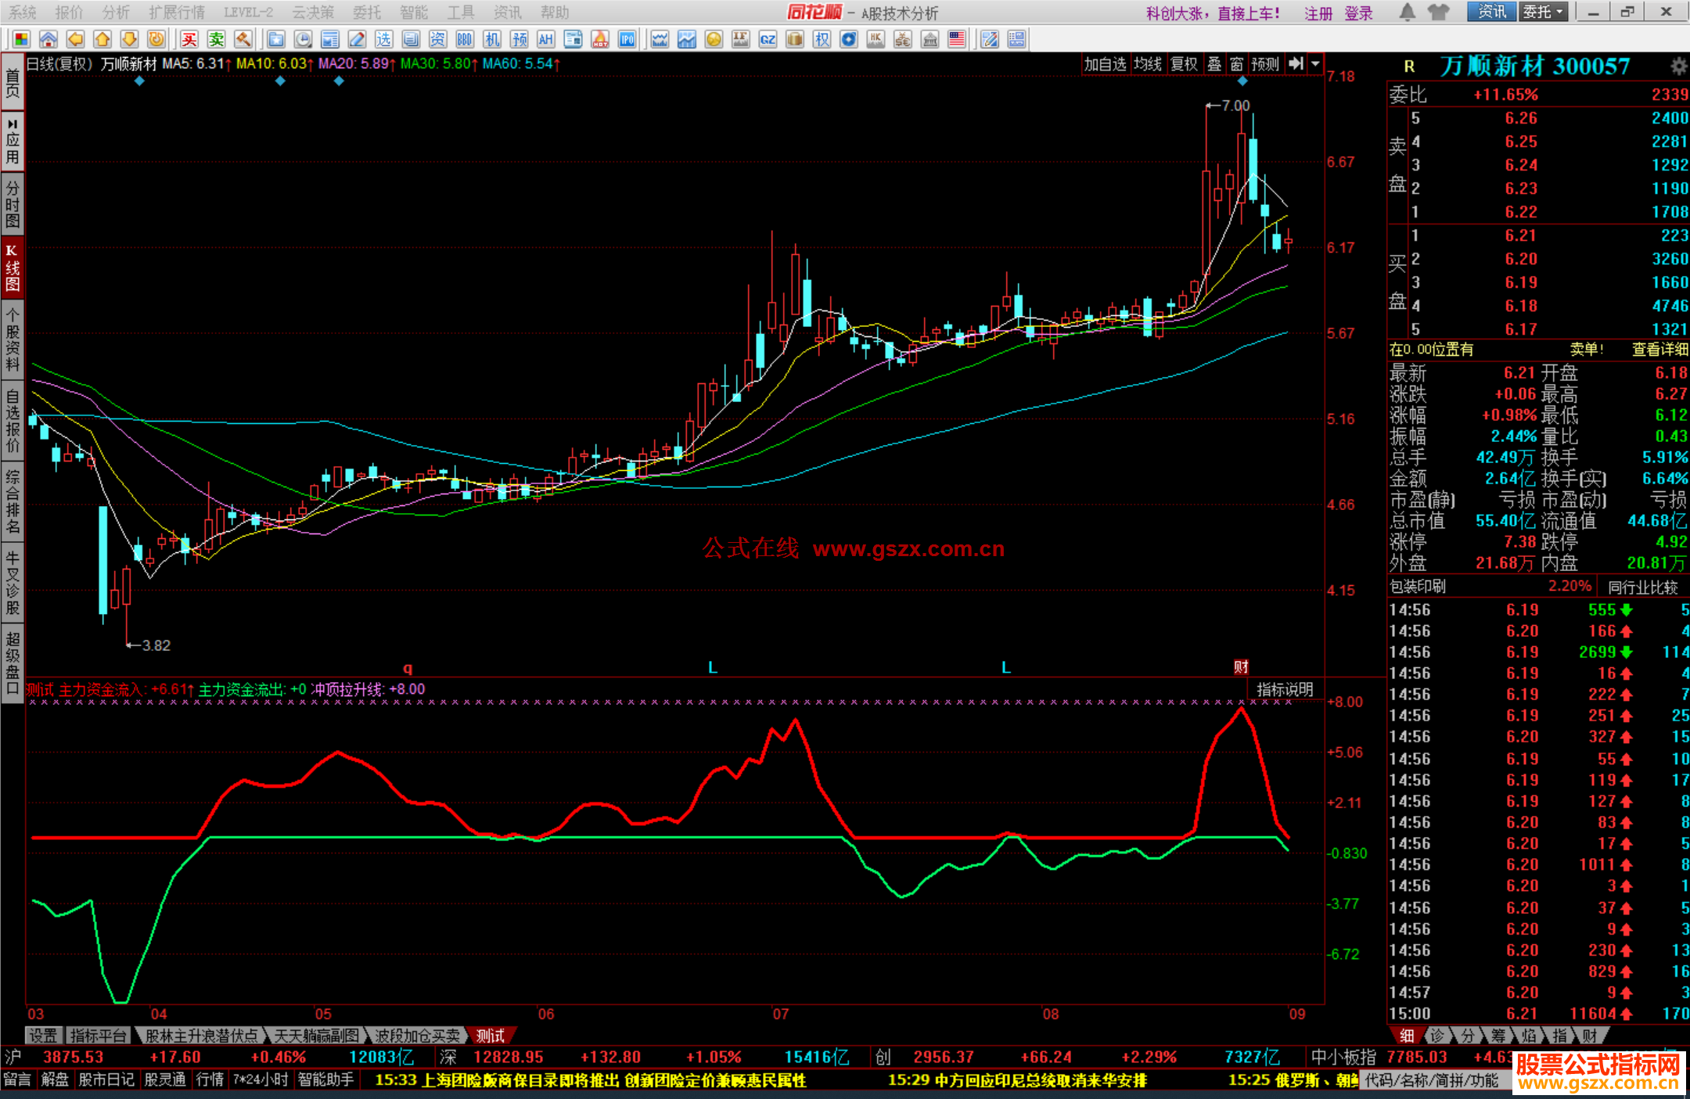
Task: Click the red 买 buy toolbar icon
Action: (x=189, y=39)
